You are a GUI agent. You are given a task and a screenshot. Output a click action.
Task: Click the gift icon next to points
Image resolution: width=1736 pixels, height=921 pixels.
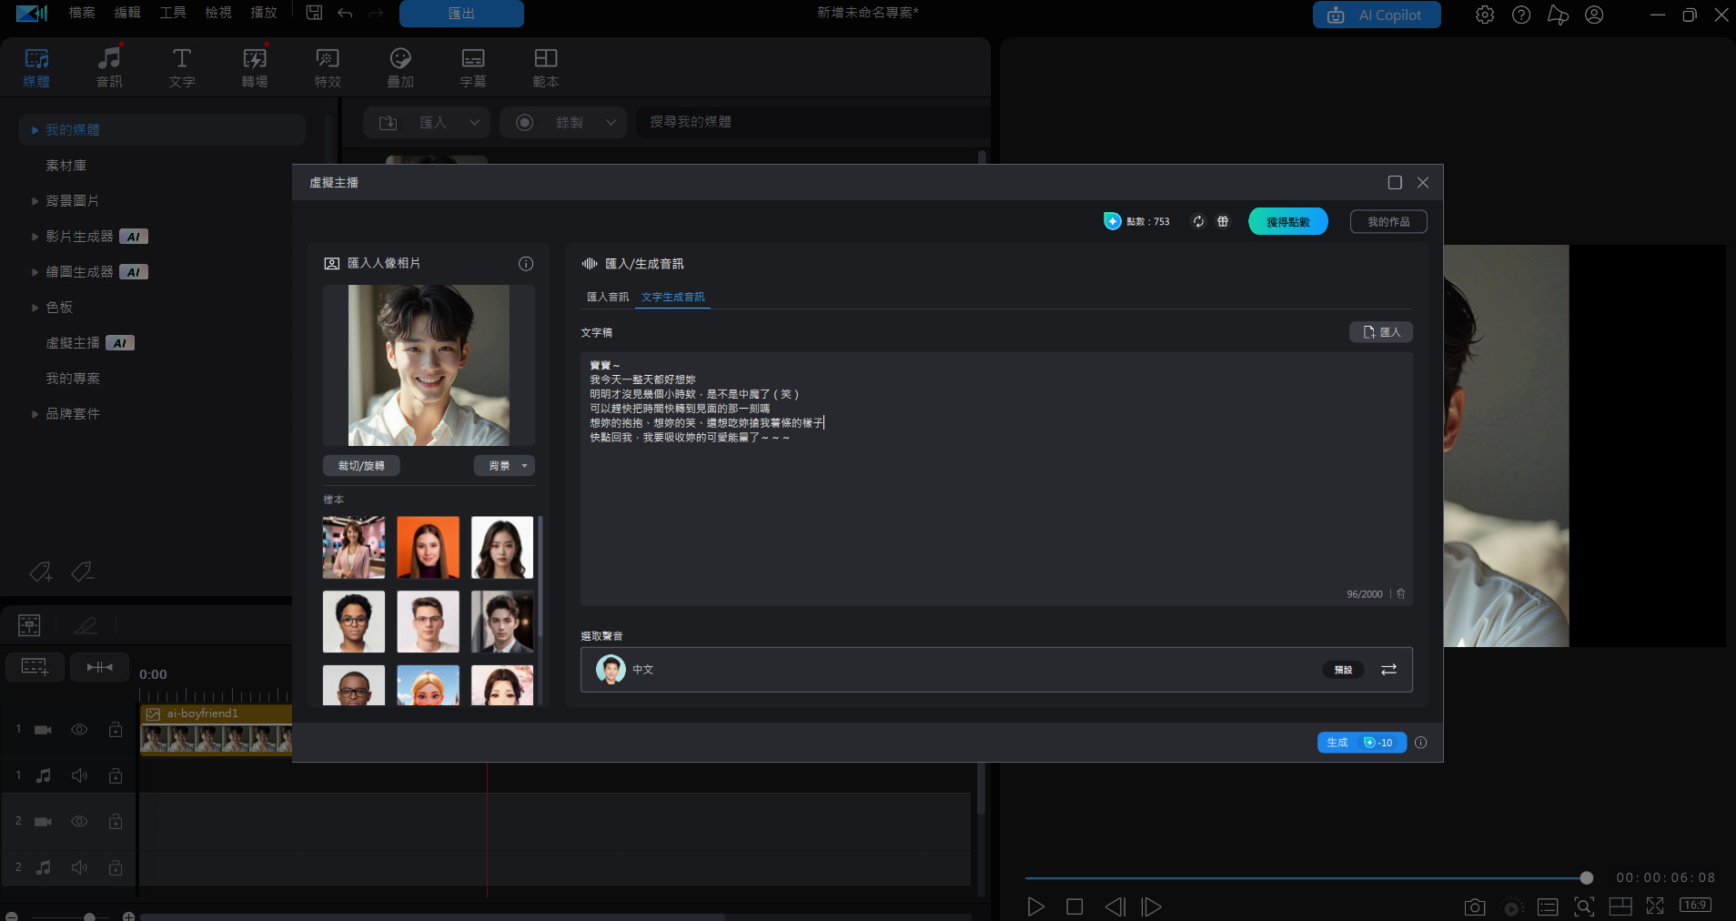click(1223, 221)
